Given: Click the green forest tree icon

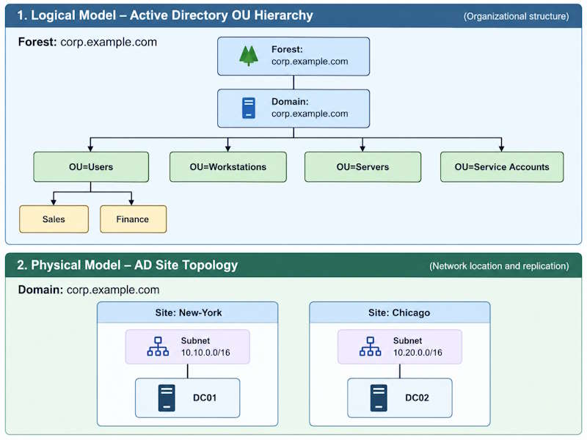Looking at the screenshot, I should 249,56.
